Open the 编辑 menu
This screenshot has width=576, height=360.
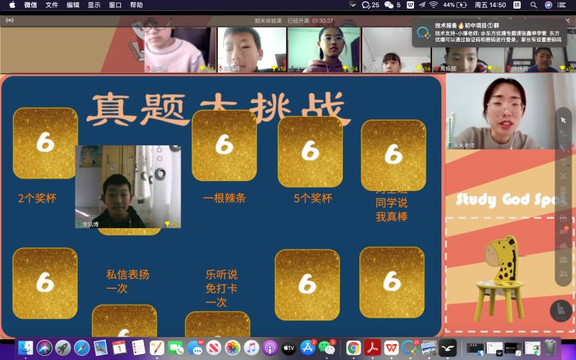73,5
